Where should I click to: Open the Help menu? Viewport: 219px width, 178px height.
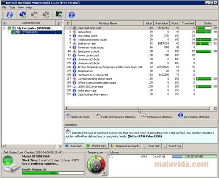pos(29,8)
